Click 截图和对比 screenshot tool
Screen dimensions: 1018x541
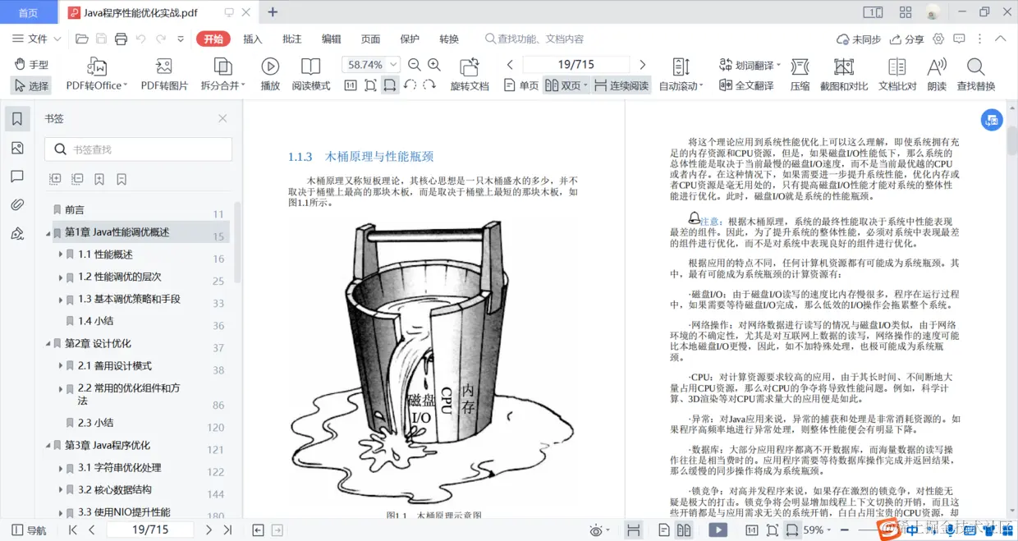(x=844, y=75)
